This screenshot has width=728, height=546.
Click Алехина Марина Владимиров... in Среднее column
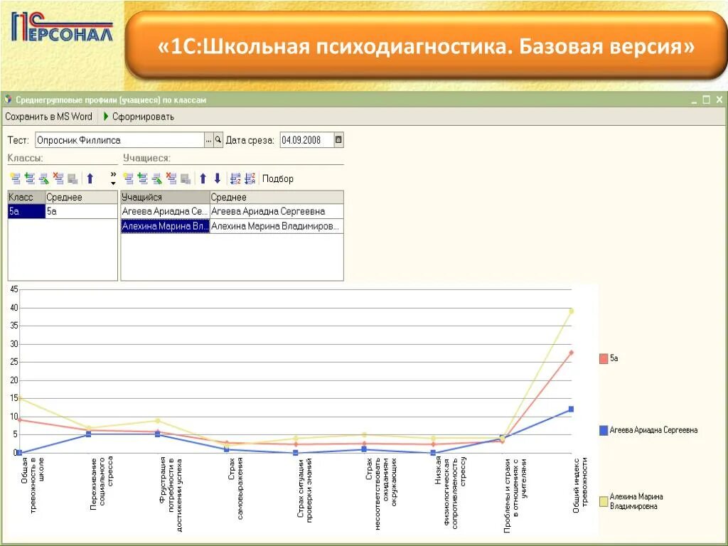(277, 226)
